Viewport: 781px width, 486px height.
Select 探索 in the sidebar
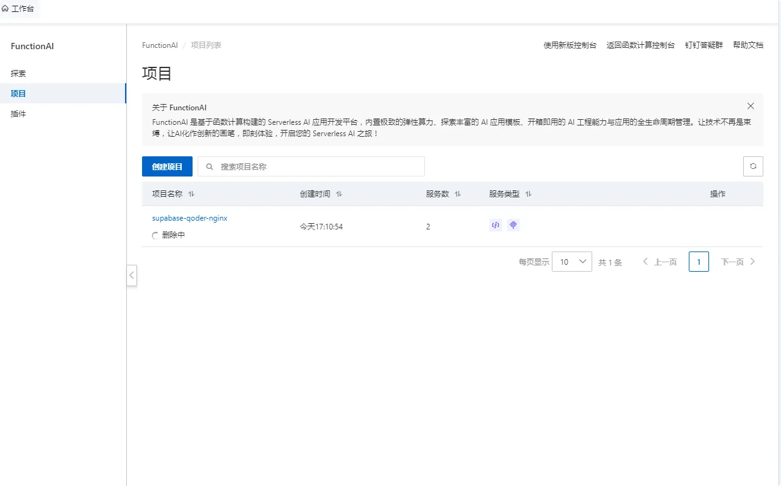coord(18,73)
